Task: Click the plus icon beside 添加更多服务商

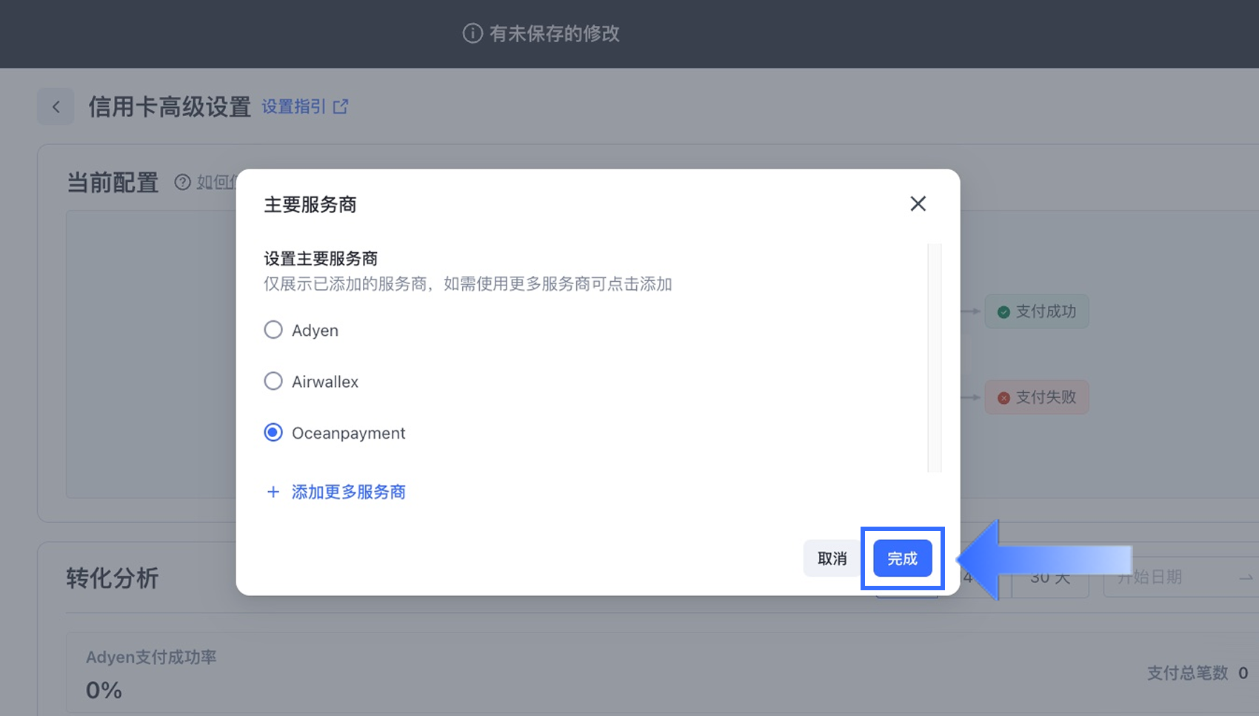Action: [x=273, y=492]
